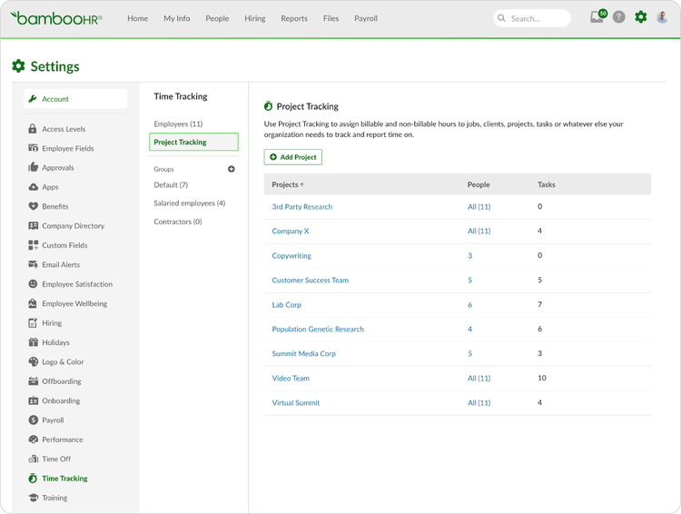Click the Time Off icon
Image resolution: width=681 pixels, height=514 pixels.
(33, 459)
